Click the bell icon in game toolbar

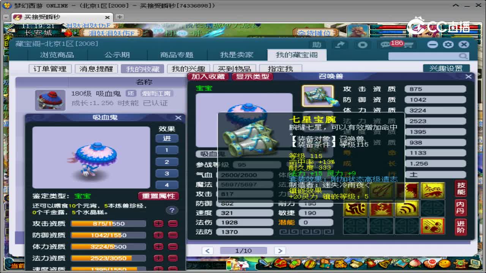pos(385,263)
